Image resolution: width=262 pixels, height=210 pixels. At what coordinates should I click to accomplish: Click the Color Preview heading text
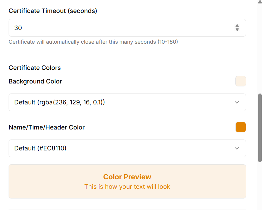(x=127, y=177)
